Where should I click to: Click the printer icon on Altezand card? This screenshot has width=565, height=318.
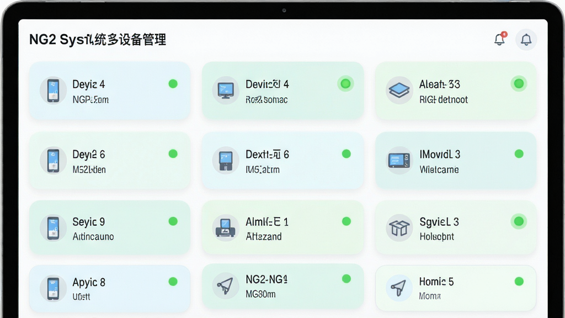[x=226, y=228]
